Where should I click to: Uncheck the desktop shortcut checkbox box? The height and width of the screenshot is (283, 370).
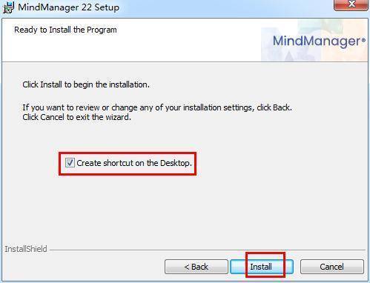pos(70,163)
